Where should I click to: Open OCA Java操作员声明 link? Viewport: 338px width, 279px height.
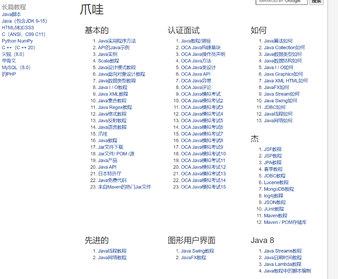(203, 54)
